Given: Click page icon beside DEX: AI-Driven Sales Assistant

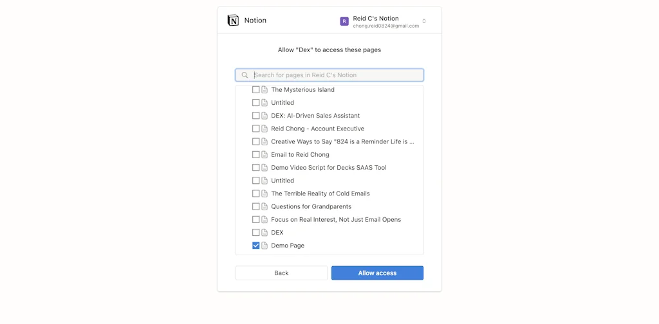Looking at the screenshot, I should tap(265, 116).
